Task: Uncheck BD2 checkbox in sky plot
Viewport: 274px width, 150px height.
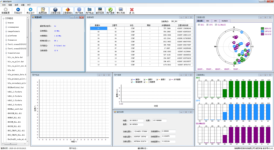Action: coord(199,25)
